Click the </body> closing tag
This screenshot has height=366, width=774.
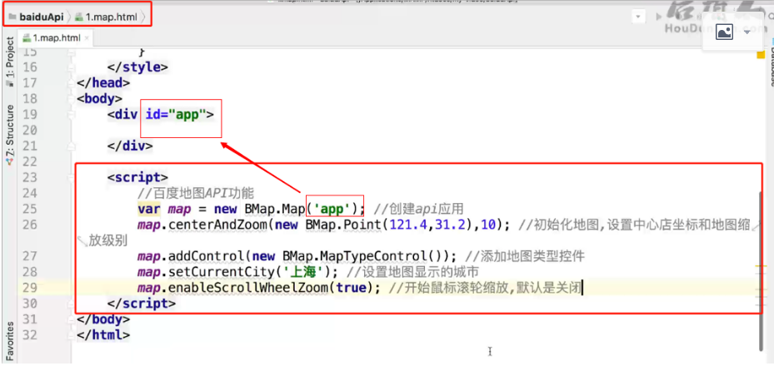pos(103,319)
